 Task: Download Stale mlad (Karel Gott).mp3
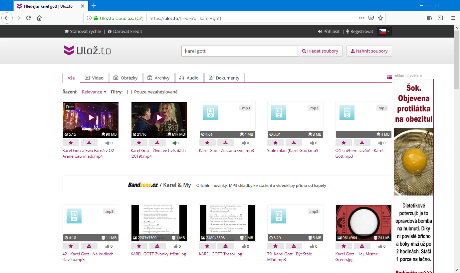[294, 143]
